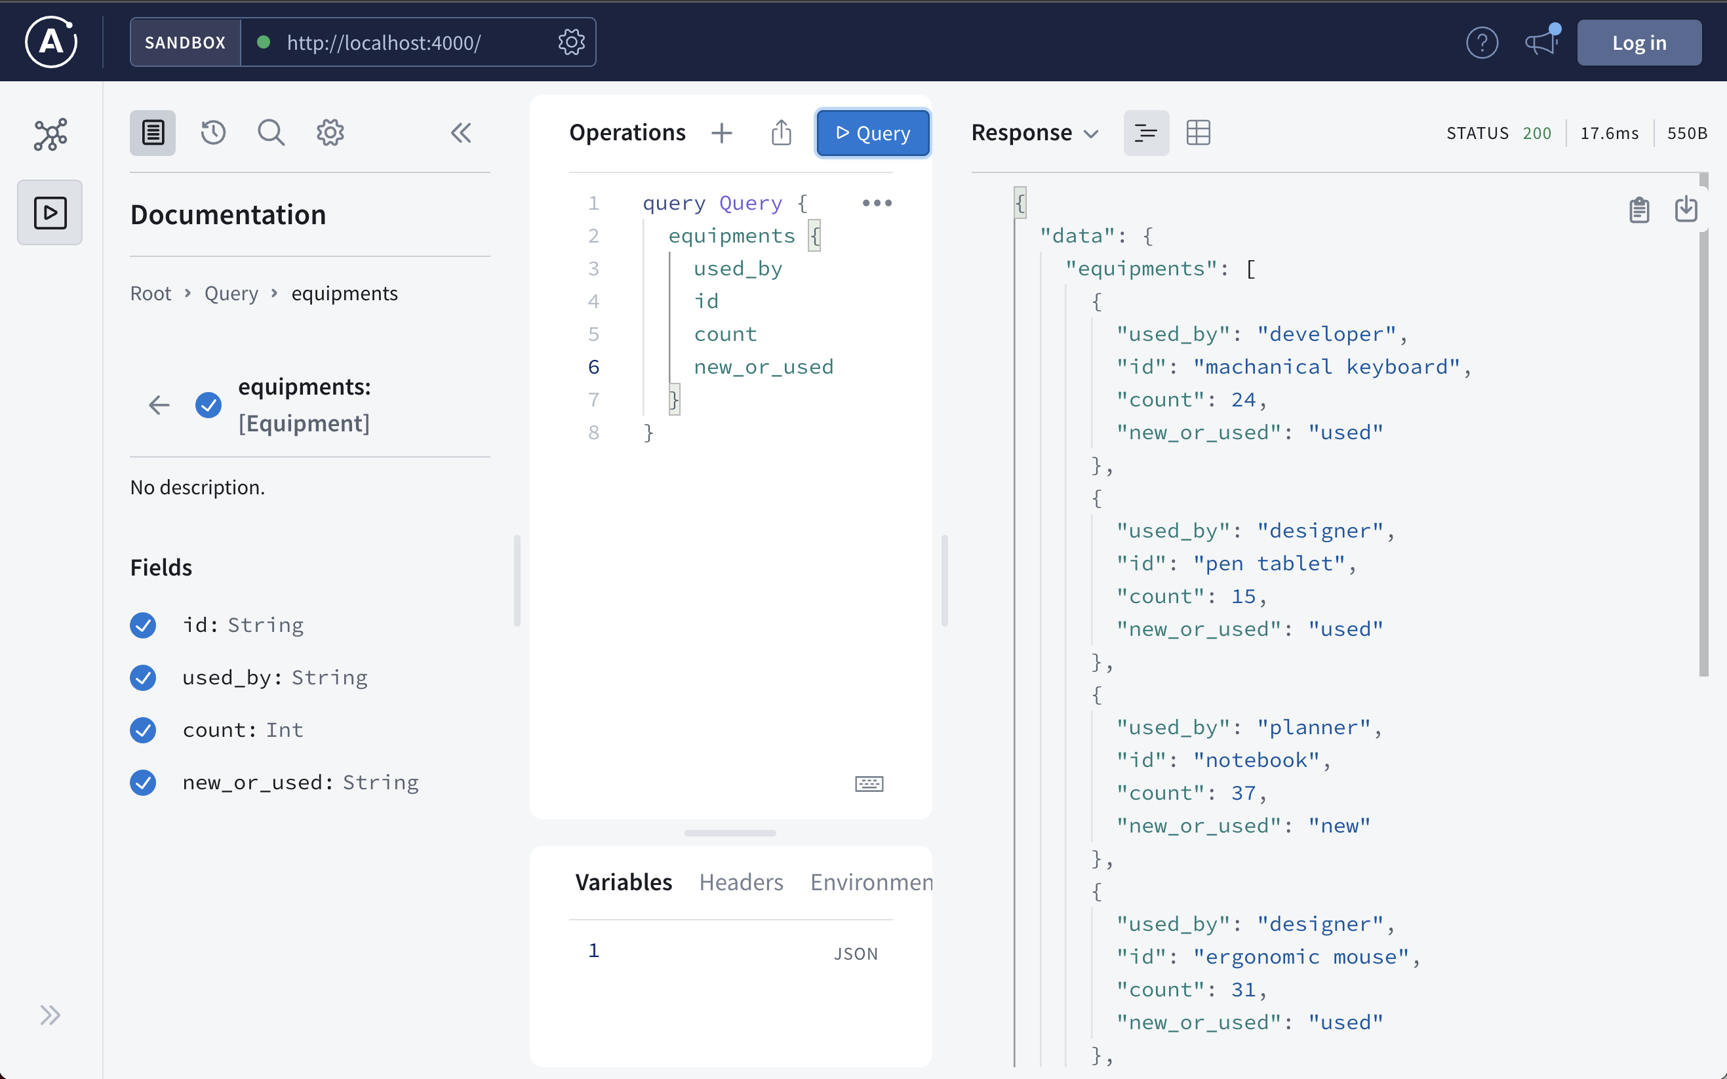
Task: Open the operation history icon
Action: pos(212,132)
